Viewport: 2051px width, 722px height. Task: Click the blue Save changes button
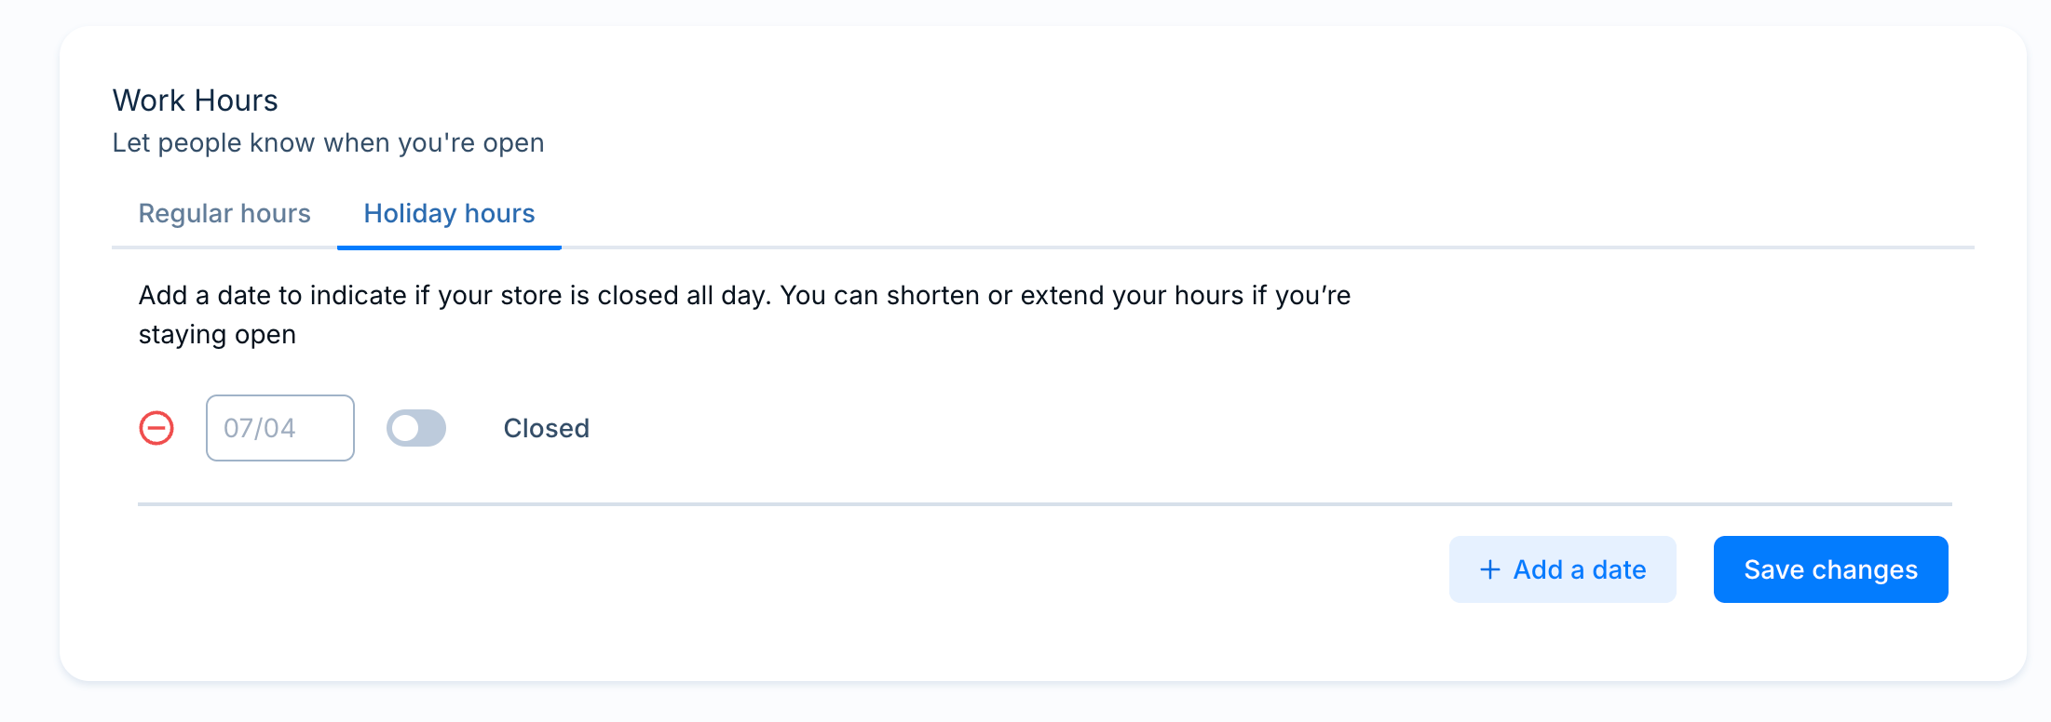[x=1830, y=569]
